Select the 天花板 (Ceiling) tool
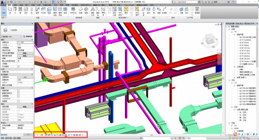Image resolution: width=259 pixels, height=140 pixels. pos(43,10)
